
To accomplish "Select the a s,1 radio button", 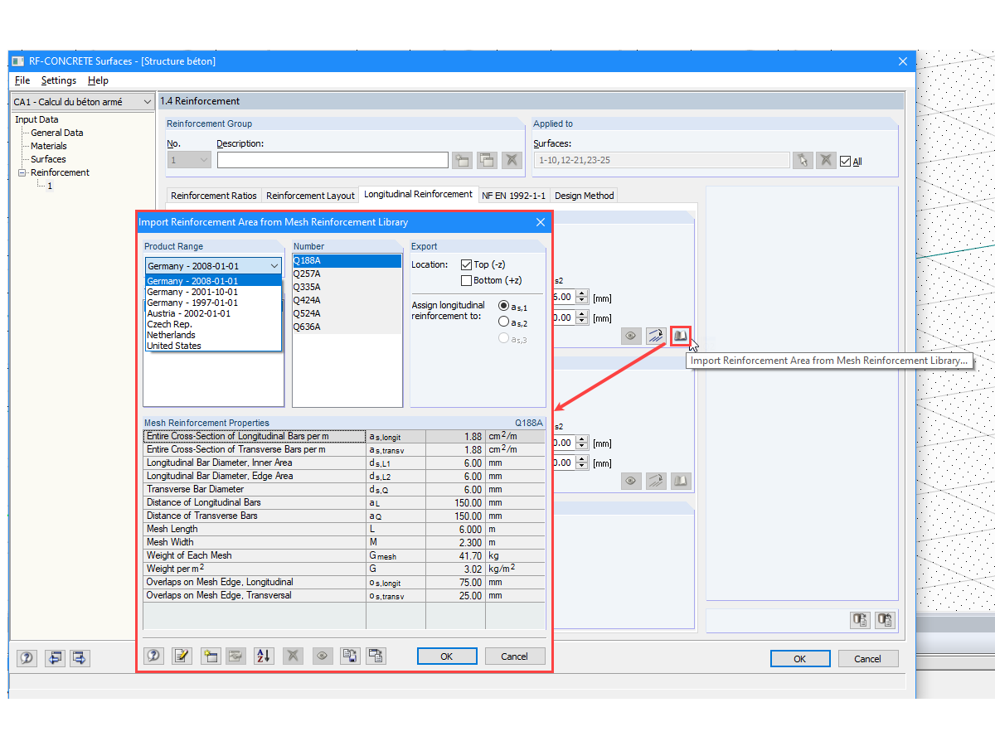I will [503, 306].
